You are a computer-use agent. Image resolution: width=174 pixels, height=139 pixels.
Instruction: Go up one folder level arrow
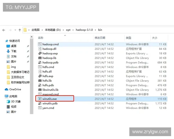pos(20,30)
